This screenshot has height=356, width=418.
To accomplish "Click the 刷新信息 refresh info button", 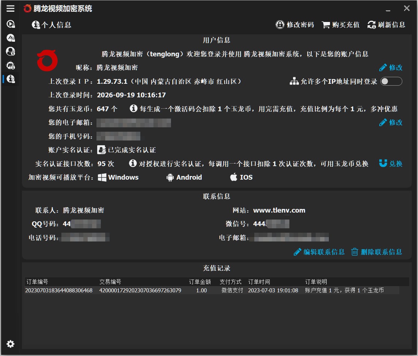I will tap(386, 25).
